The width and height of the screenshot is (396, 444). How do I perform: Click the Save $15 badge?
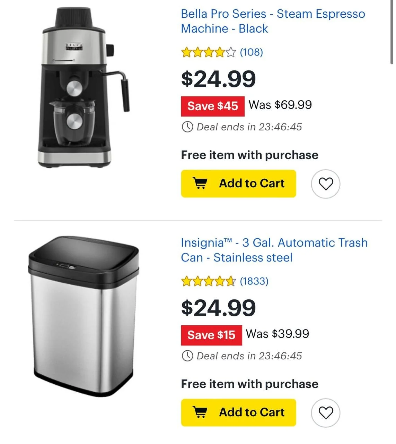tap(211, 335)
